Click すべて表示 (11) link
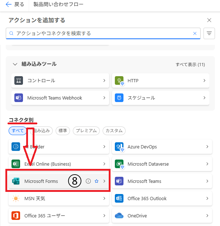The height and width of the screenshot is (226, 220). point(190,65)
